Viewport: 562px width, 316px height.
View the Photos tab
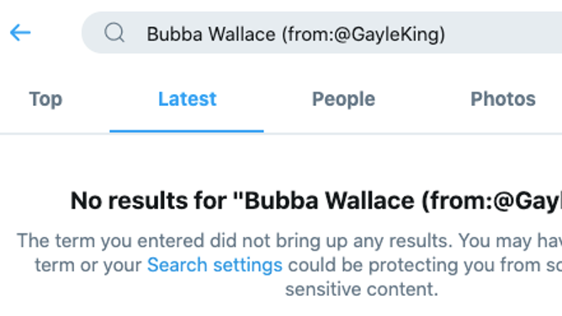coord(503,99)
